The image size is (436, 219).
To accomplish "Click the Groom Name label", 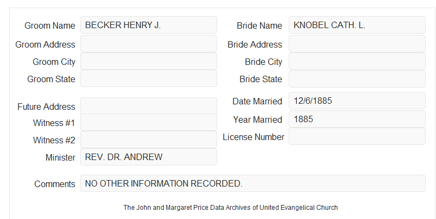I will point(50,25).
